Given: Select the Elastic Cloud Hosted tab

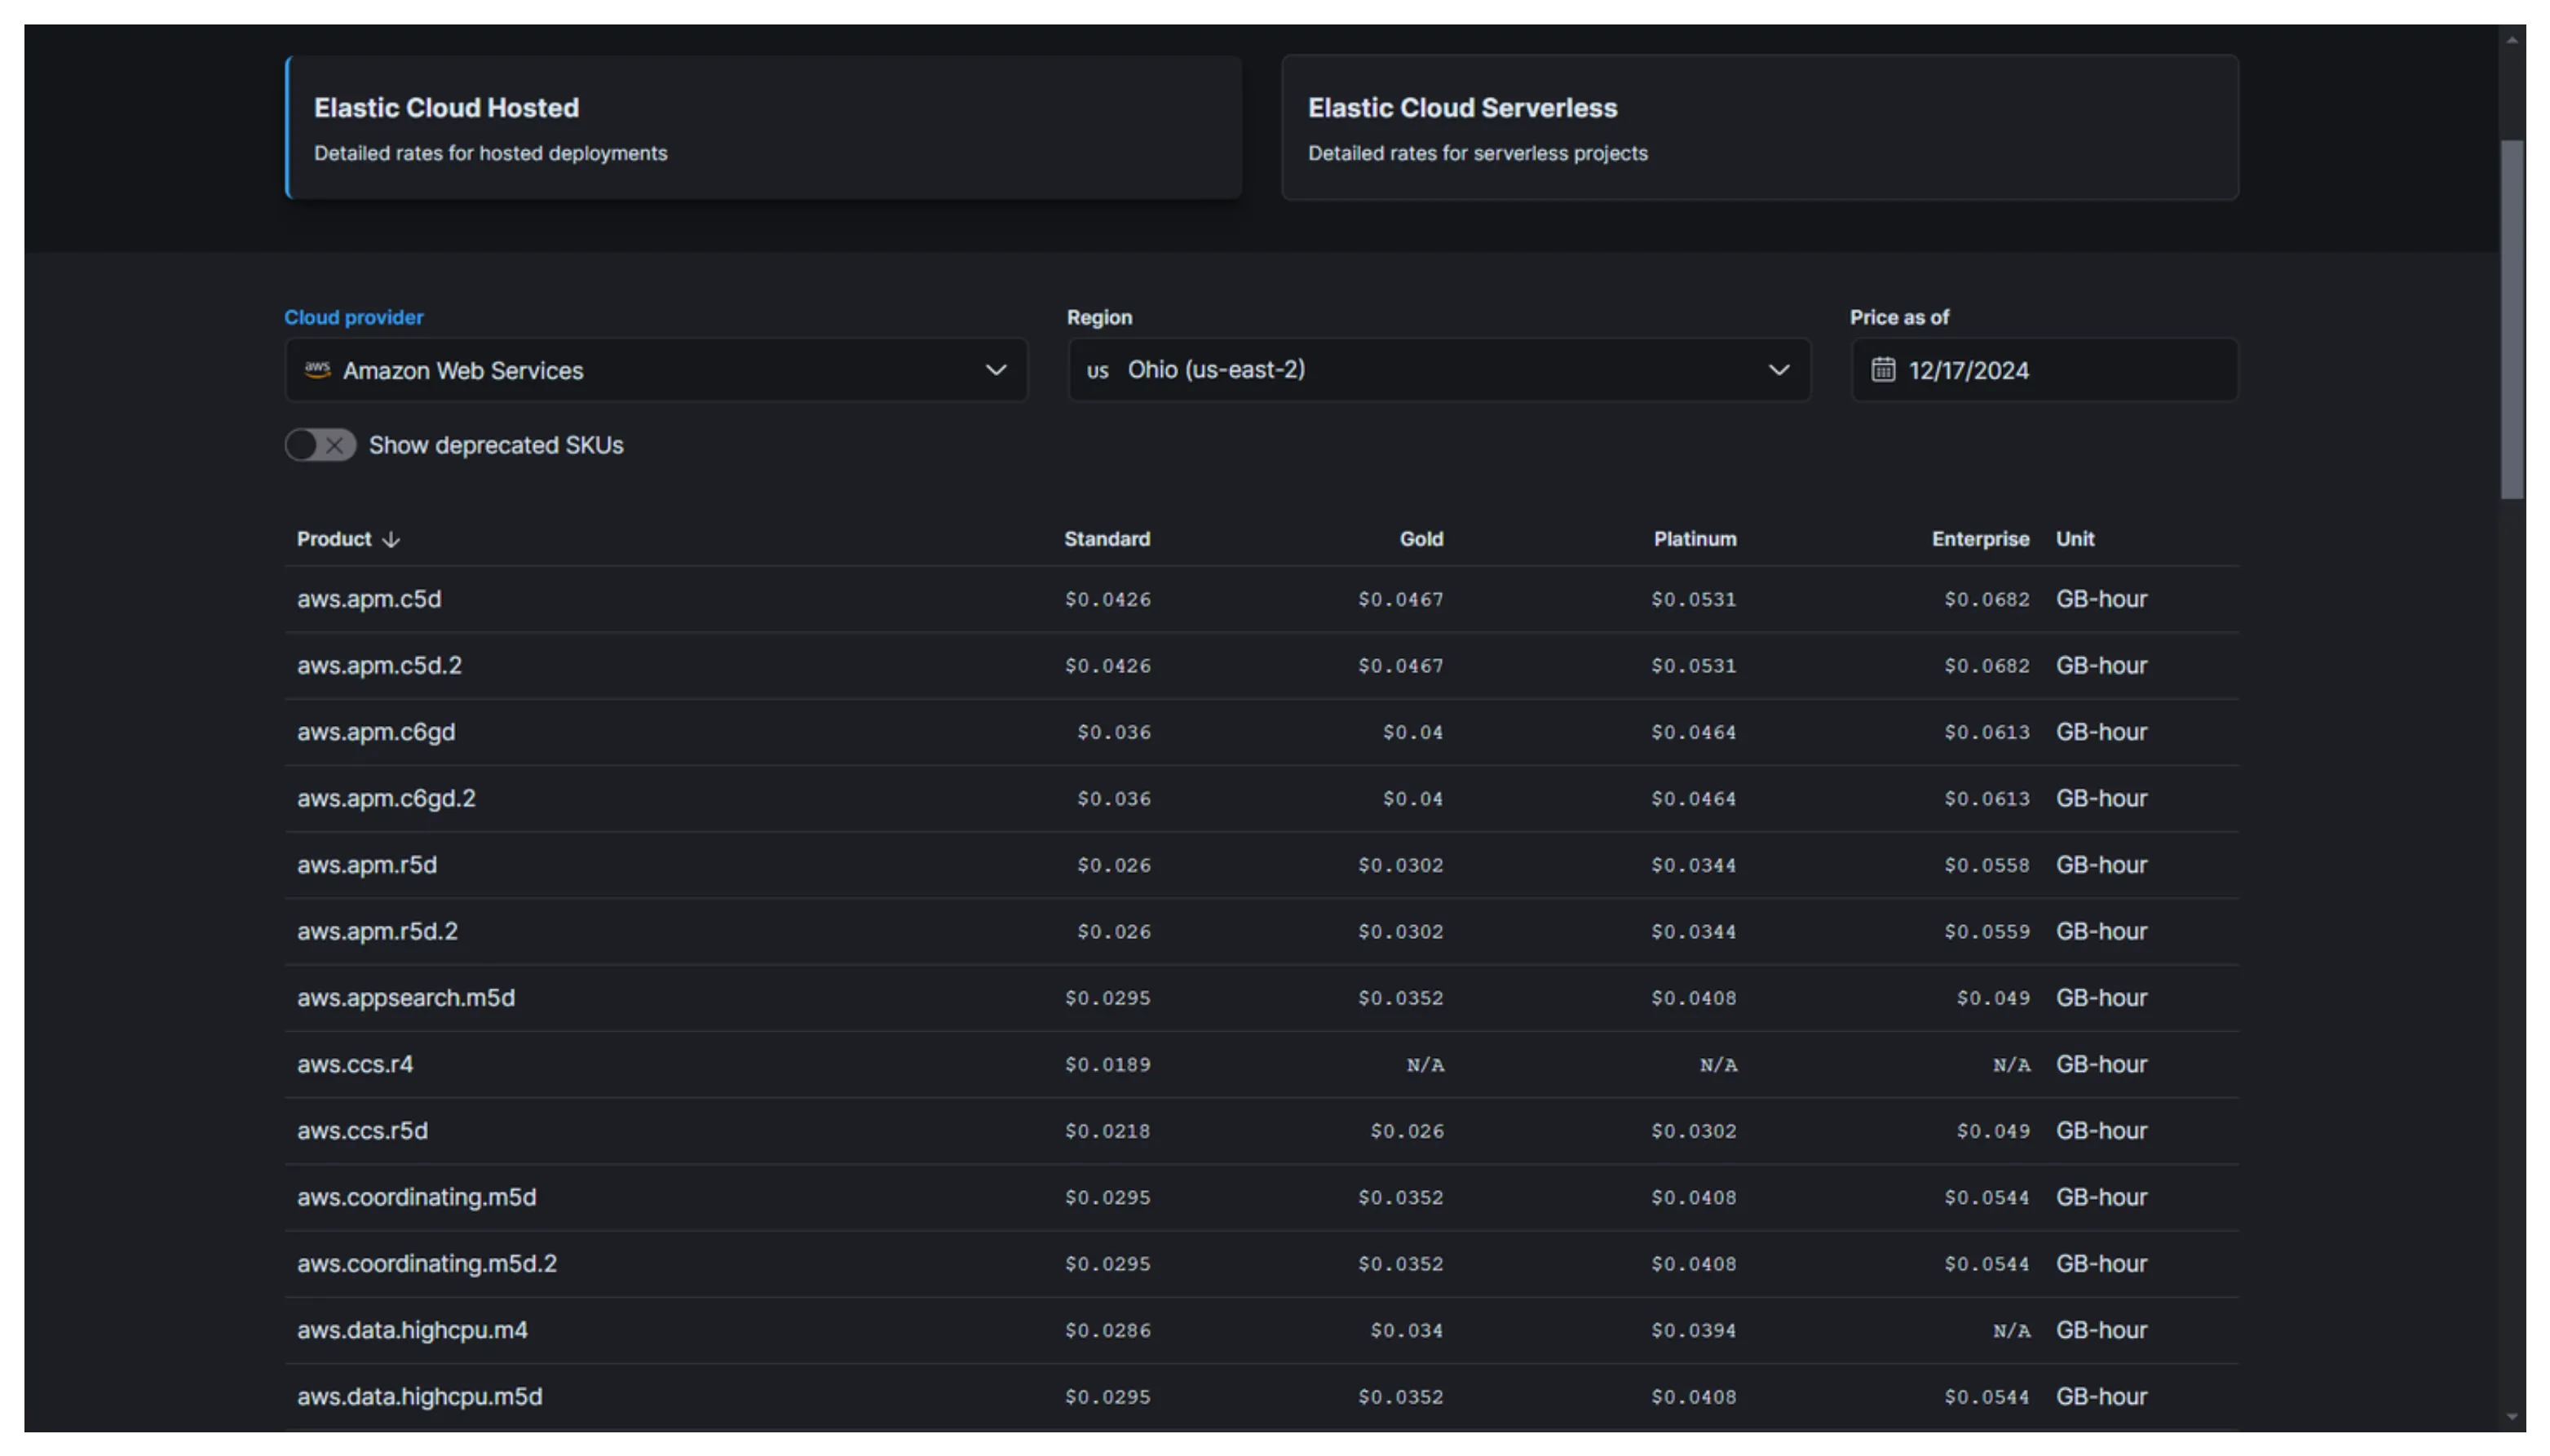Looking at the screenshot, I should (764, 128).
